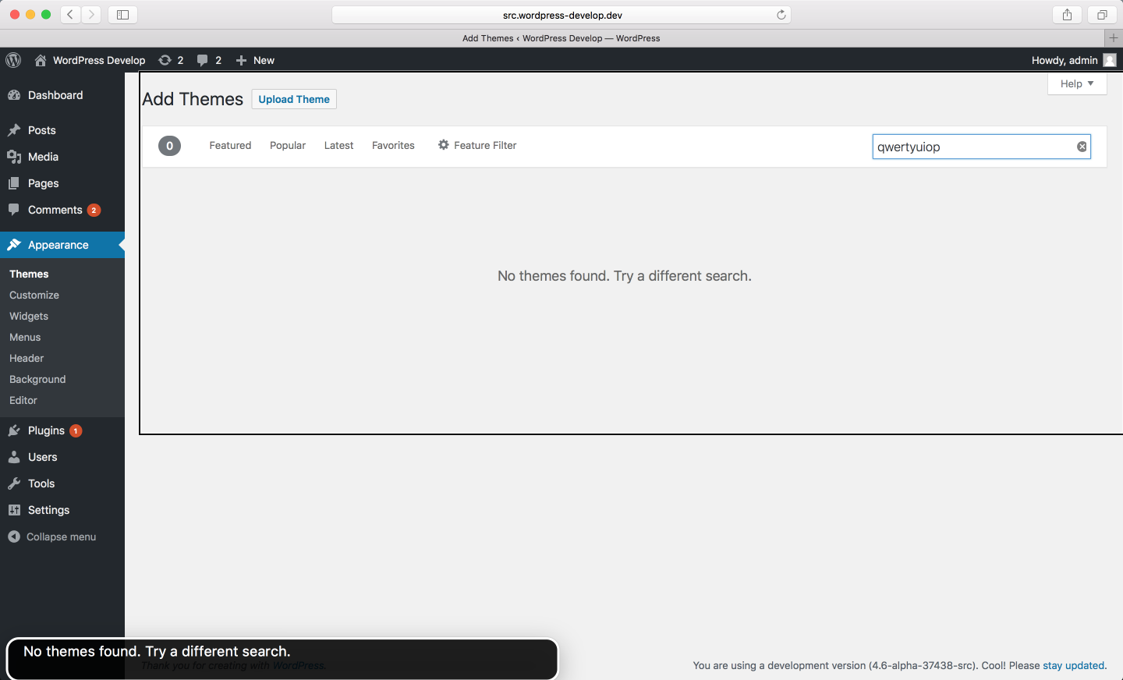Click the Comments pending count badge
The width and height of the screenshot is (1123, 680).
tap(94, 210)
